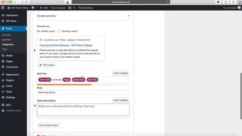Click Plugins icon in sidebar

(3, 80)
